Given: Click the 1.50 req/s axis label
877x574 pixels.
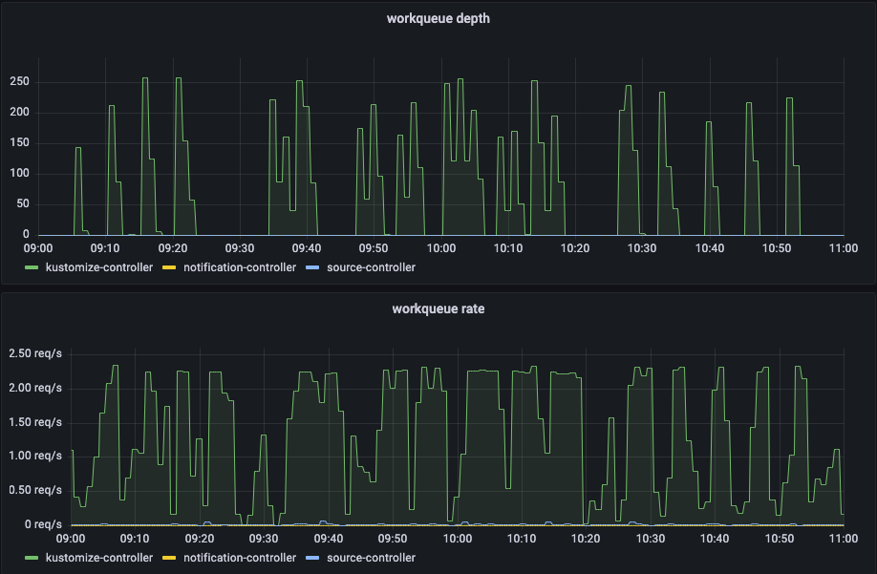Looking at the screenshot, I should [x=35, y=422].
